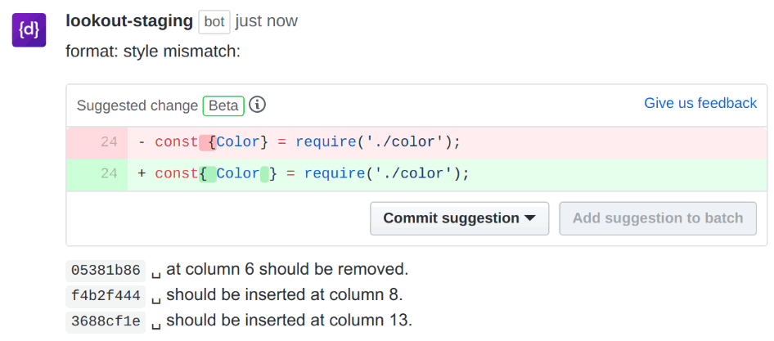The image size is (774, 341).
Task: Click the green highlighted space after Color
Action: coord(264,174)
